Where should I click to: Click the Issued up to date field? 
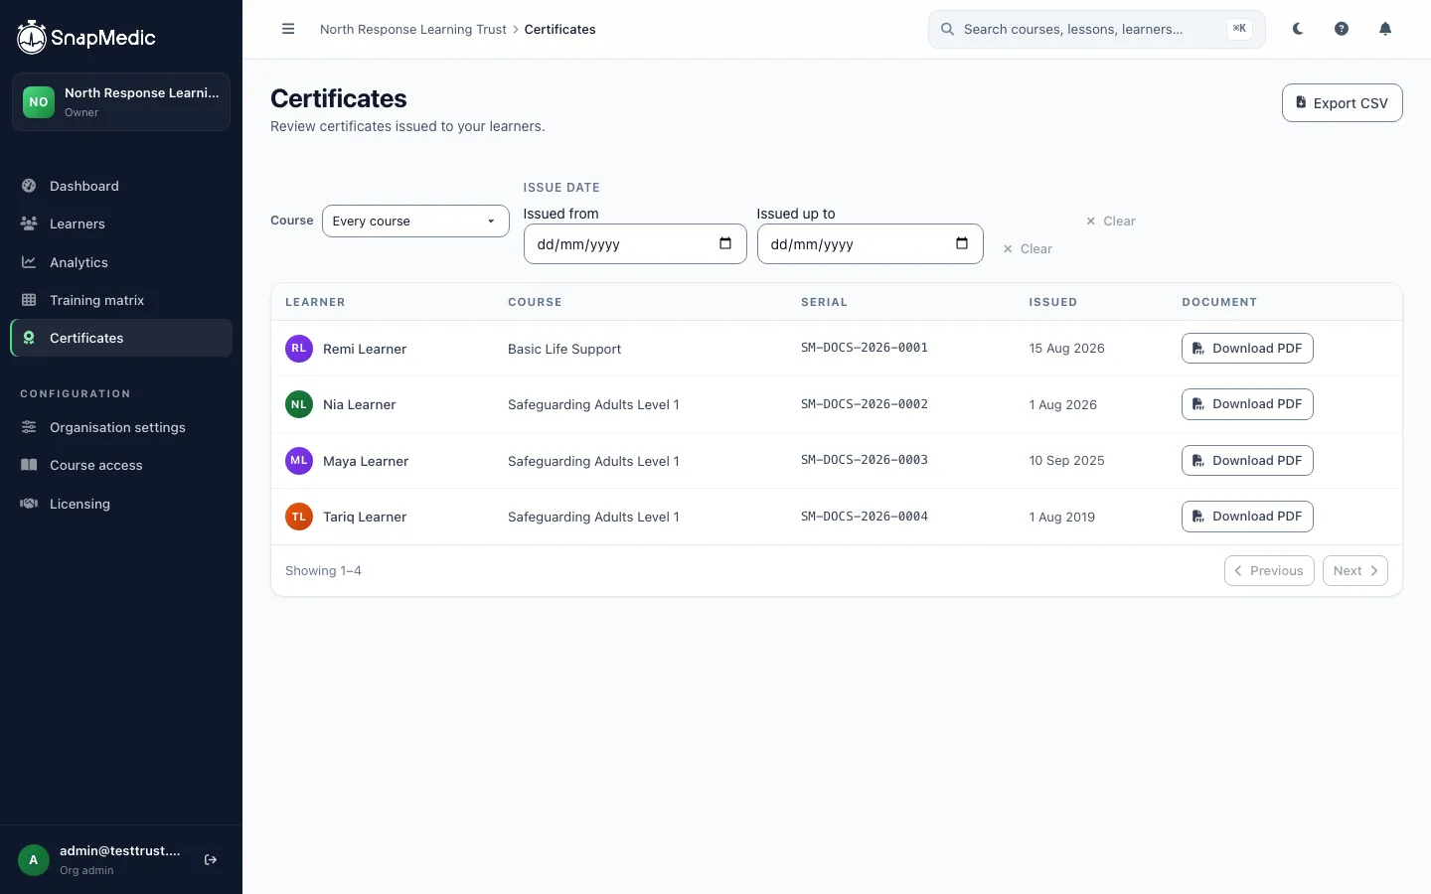pyautogui.click(x=871, y=243)
